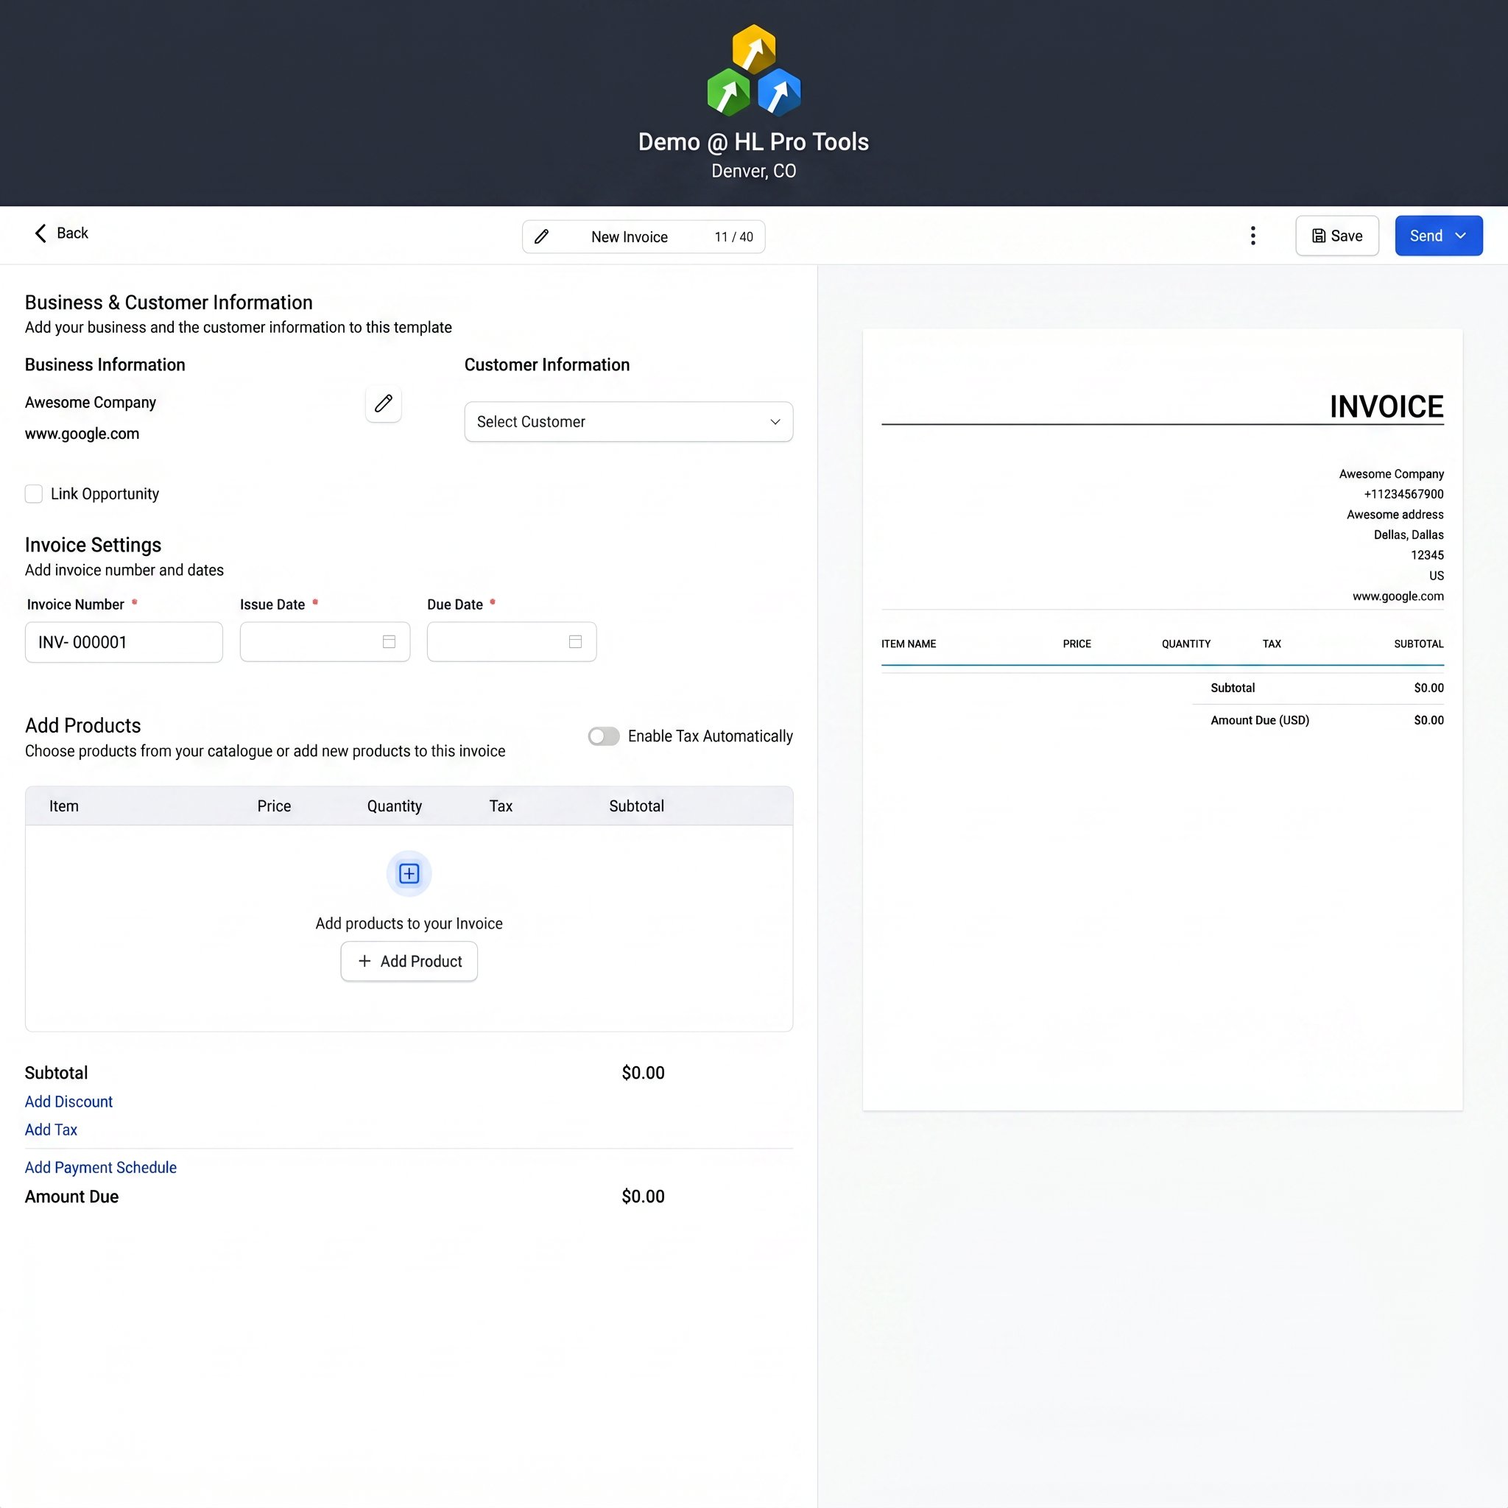Click the blue plus box icon above Add products

[409, 873]
